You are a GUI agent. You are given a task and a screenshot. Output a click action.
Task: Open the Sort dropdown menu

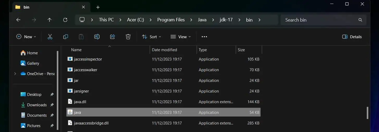[152, 37]
